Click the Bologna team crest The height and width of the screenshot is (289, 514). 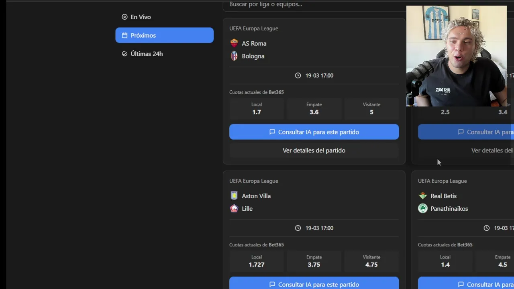point(234,56)
